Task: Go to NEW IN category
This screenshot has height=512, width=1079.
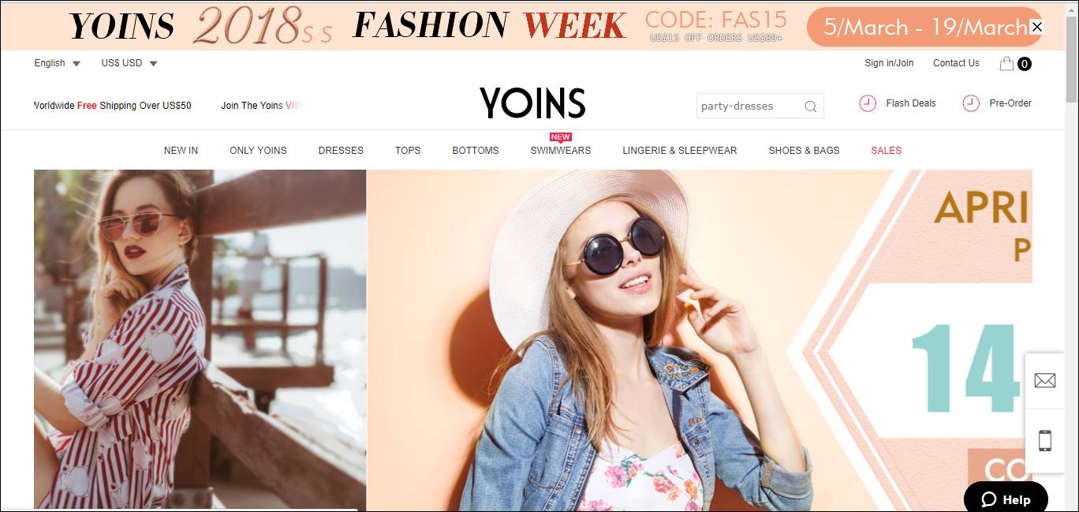Action: (x=181, y=150)
